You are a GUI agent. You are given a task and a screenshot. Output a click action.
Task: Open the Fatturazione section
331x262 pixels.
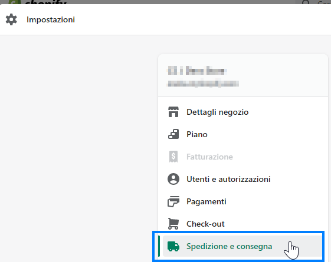(x=242, y=157)
